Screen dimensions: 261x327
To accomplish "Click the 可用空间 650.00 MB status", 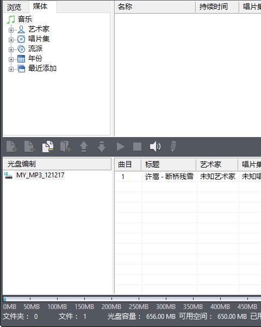I will pyautogui.click(x=213, y=316).
